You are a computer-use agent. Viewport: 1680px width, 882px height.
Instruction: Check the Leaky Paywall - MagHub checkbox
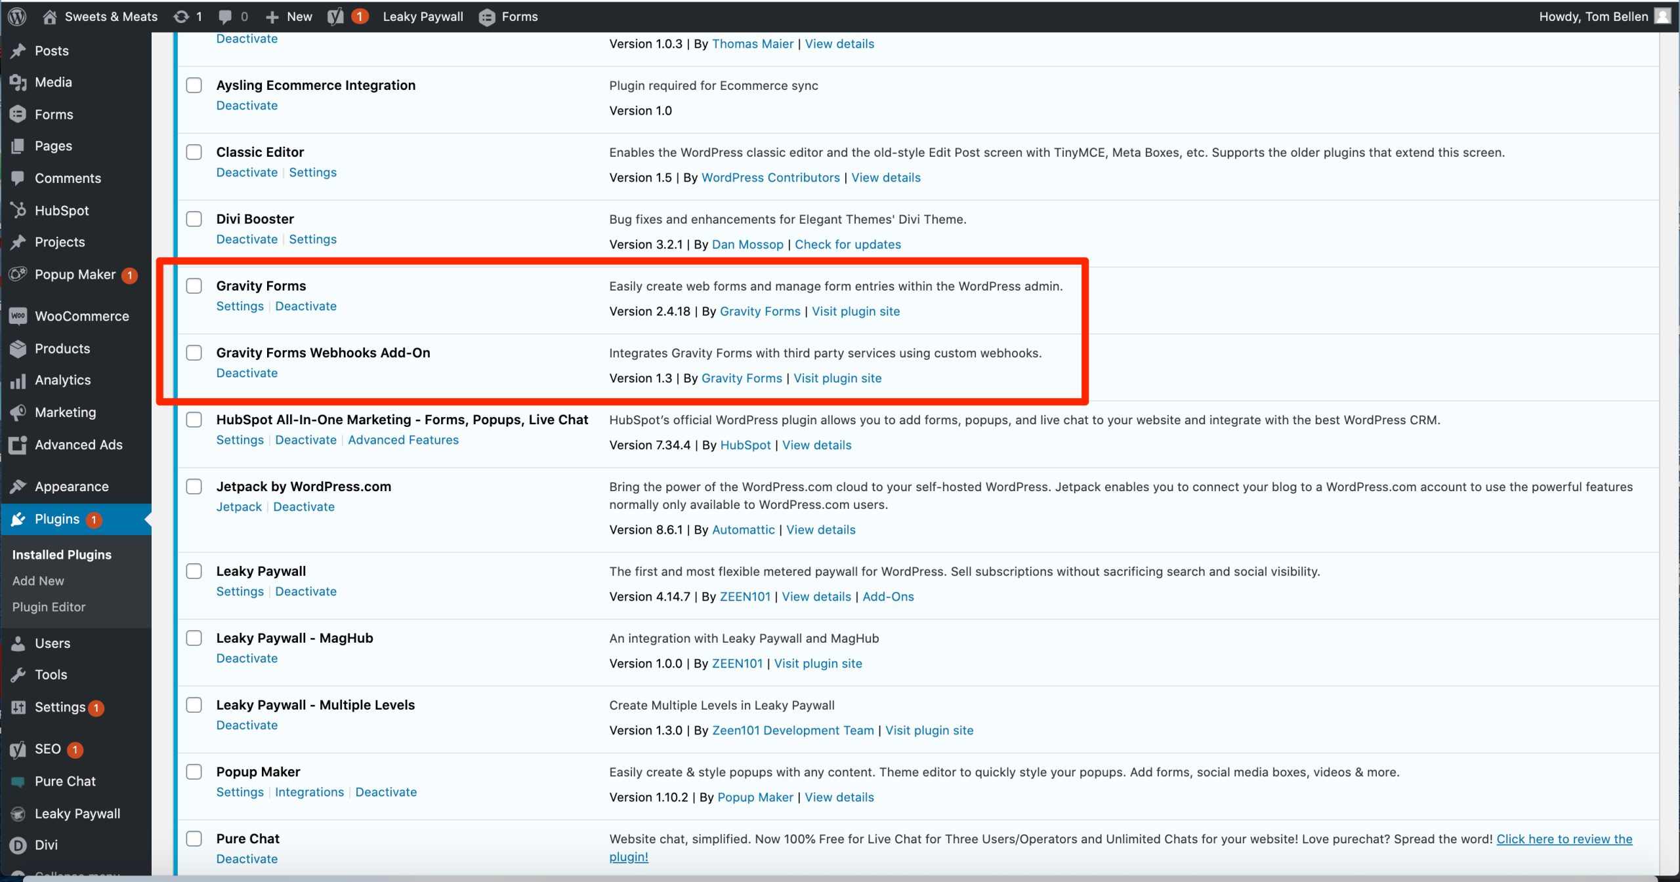194,638
